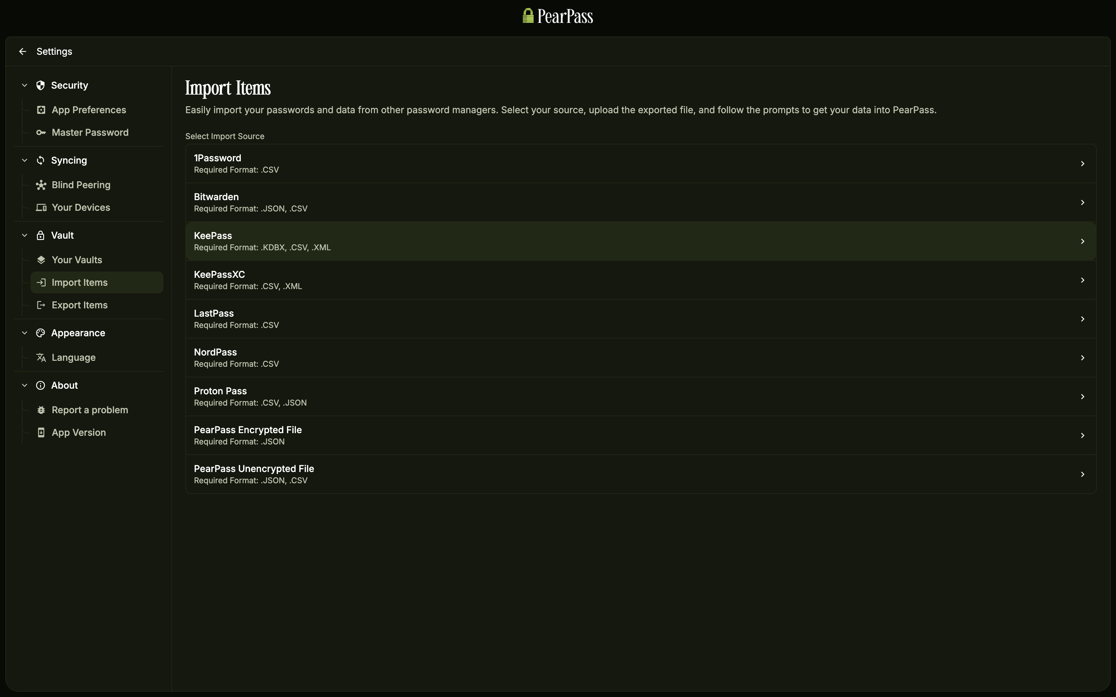
Task: Click the Appearance section heading
Action: pyautogui.click(x=78, y=333)
